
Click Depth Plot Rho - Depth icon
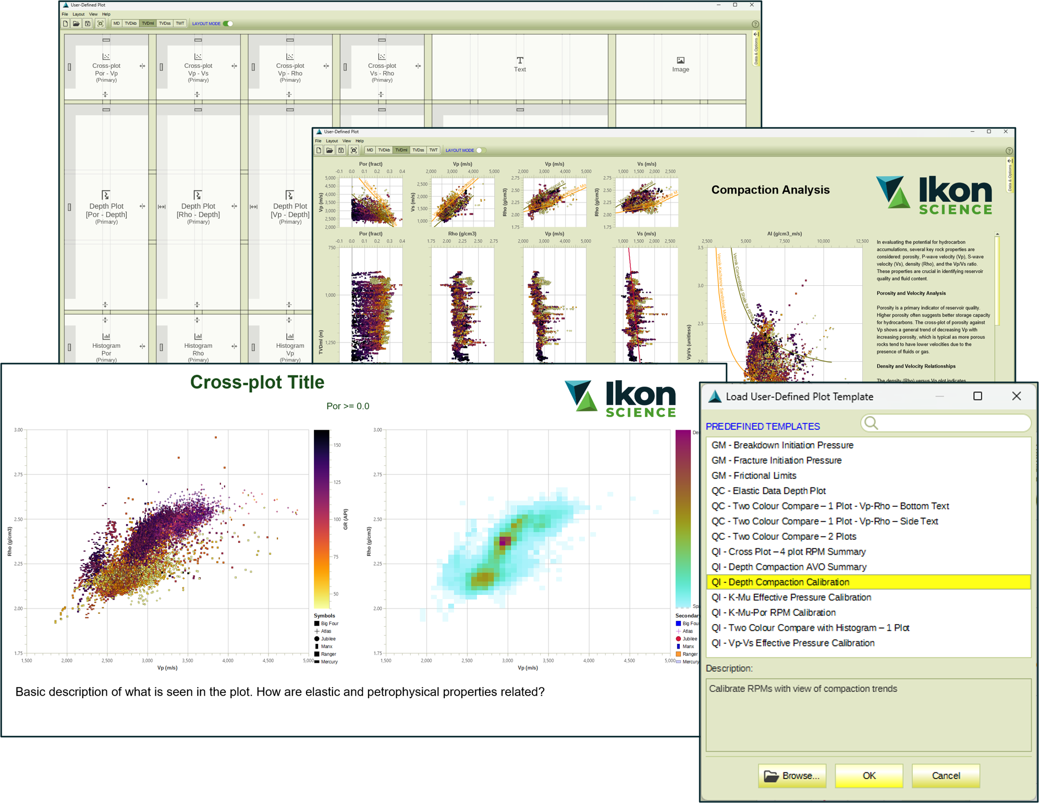pos(198,195)
